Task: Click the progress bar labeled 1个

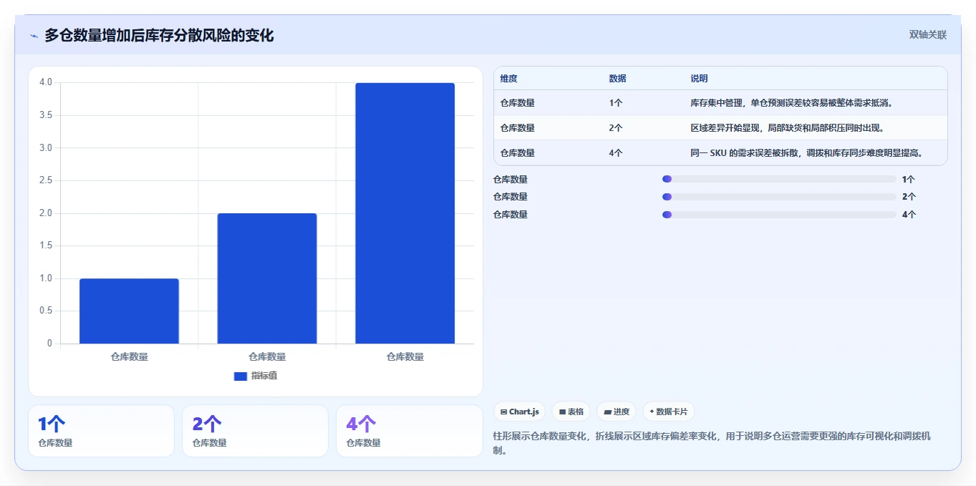Action: pos(779,179)
